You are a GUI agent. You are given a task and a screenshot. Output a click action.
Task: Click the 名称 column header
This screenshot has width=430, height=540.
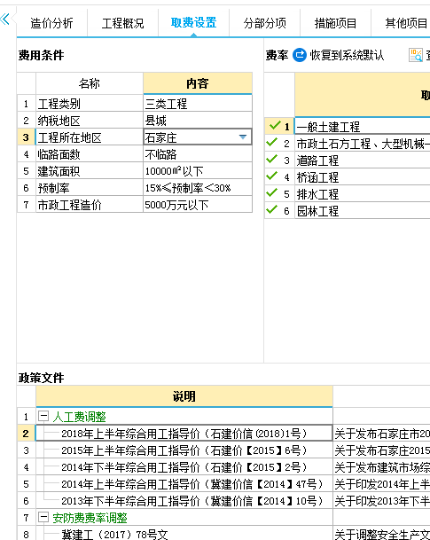pyautogui.click(x=90, y=83)
